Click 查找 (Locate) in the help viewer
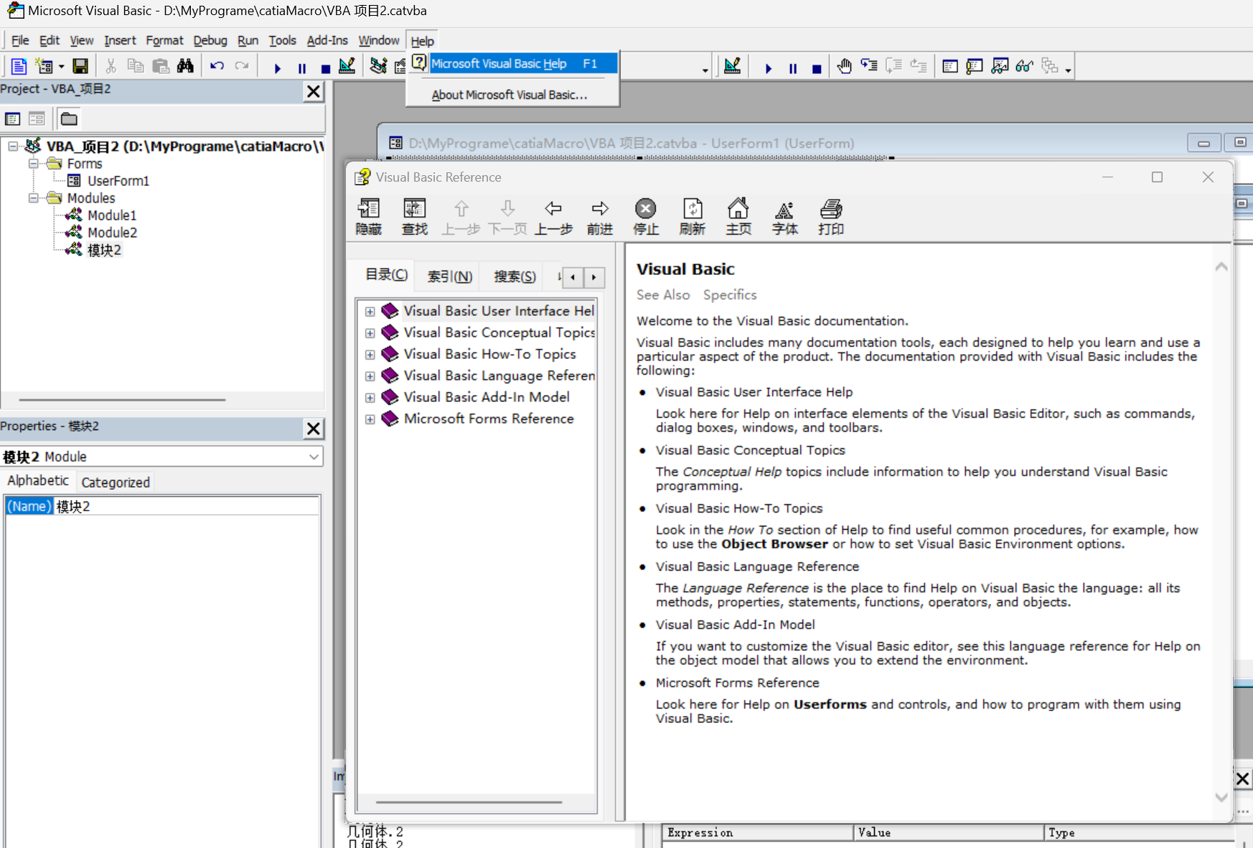Screen dimensions: 1253x848 click(x=415, y=217)
